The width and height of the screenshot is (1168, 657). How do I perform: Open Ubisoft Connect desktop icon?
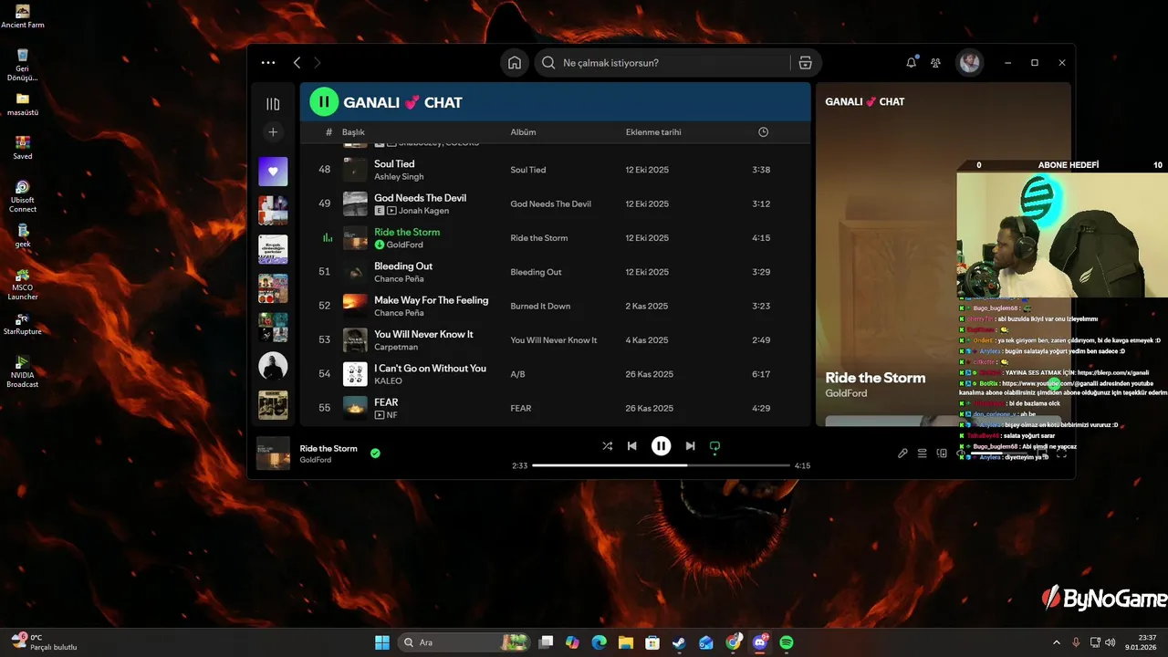pos(23,196)
